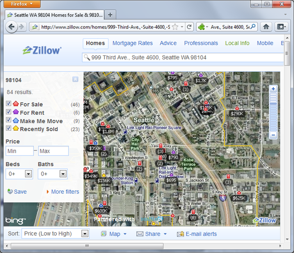
Task: Expand More filters
Action: click(x=63, y=192)
